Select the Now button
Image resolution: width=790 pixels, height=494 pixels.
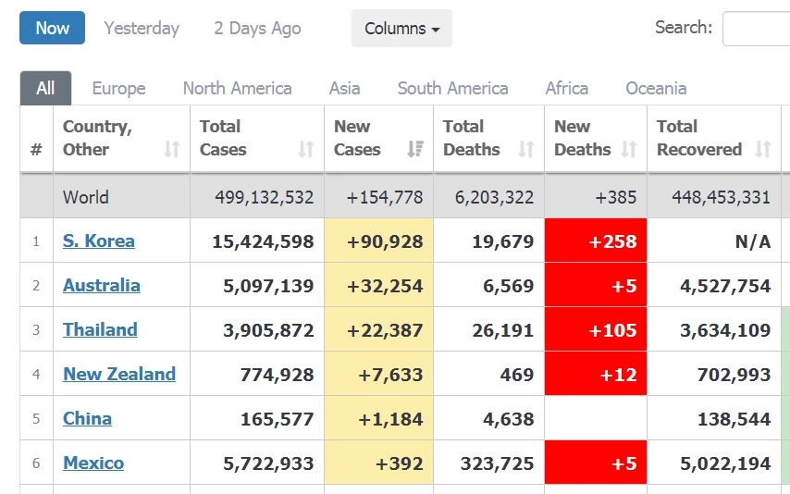tap(52, 29)
